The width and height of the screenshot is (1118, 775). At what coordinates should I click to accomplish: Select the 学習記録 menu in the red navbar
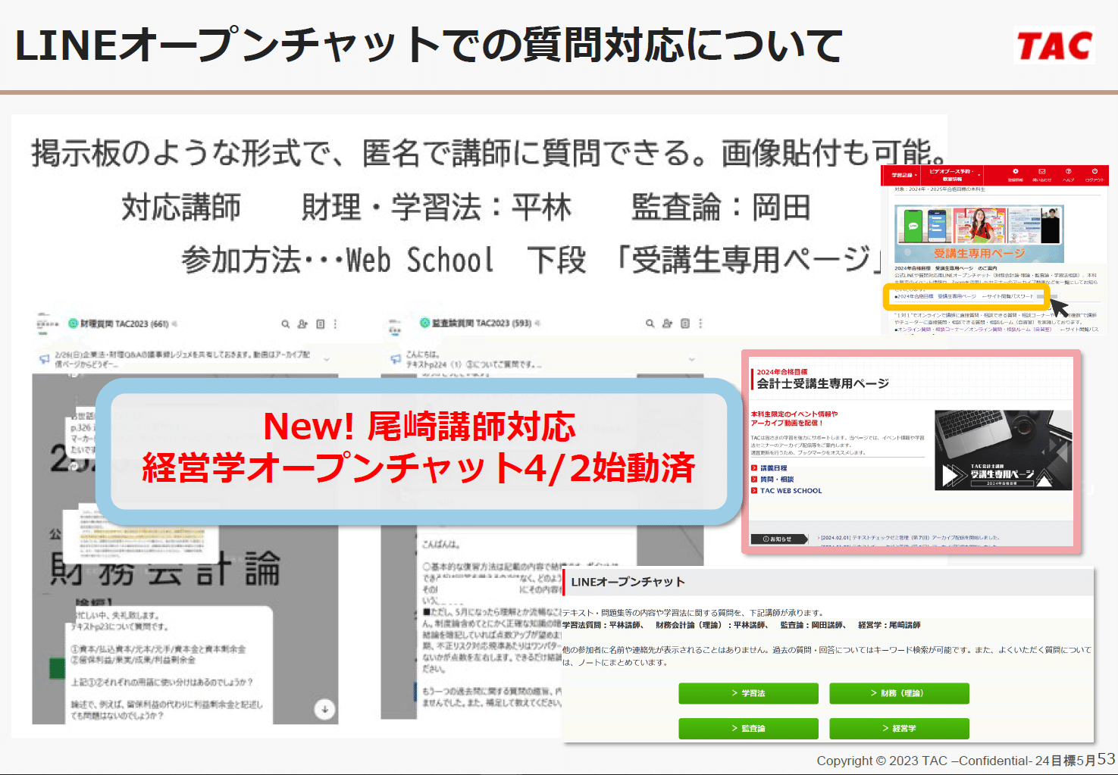903,173
